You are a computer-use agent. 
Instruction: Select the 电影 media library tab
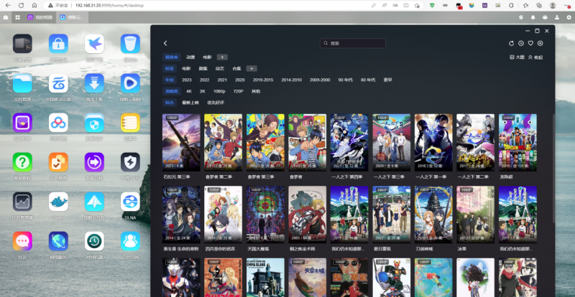tap(207, 57)
